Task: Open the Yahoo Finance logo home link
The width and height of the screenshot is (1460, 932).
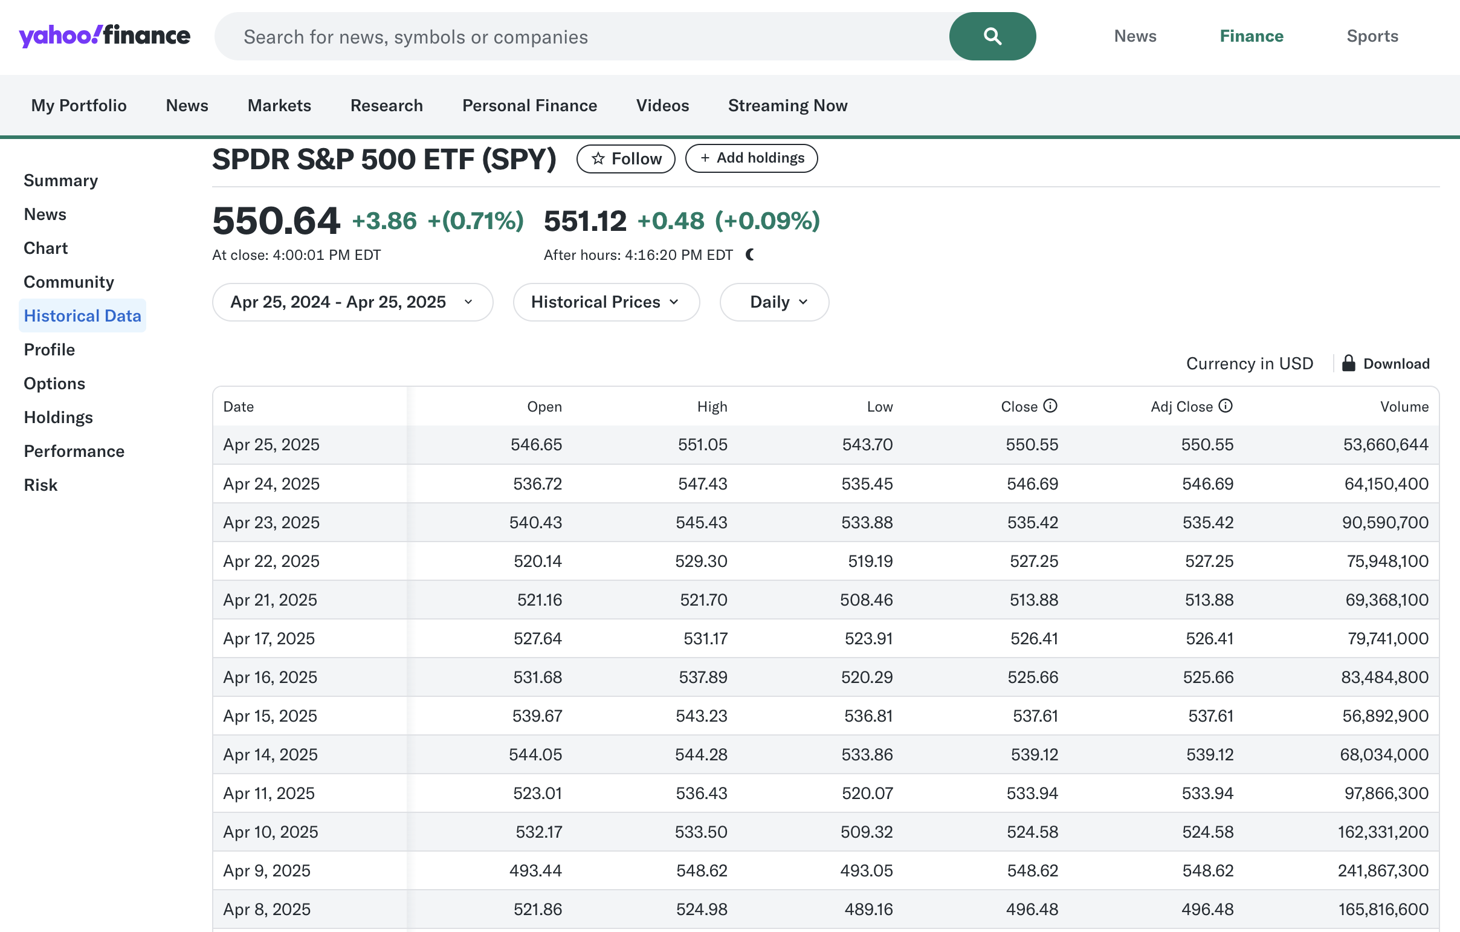Action: (x=105, y=36)
